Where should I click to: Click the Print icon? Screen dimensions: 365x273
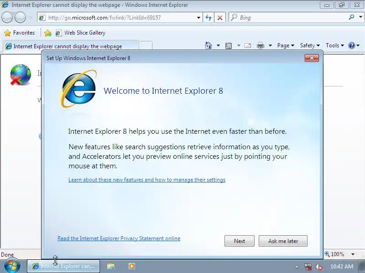[x=261, y=46]
